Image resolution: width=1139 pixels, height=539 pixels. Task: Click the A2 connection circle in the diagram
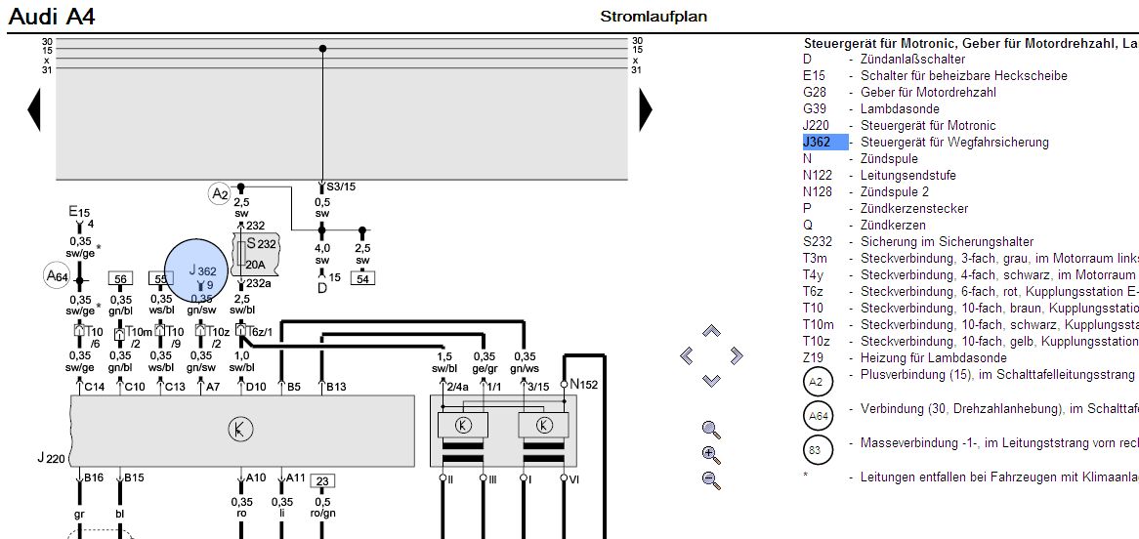pyautogui.click(x=220, y=194)
